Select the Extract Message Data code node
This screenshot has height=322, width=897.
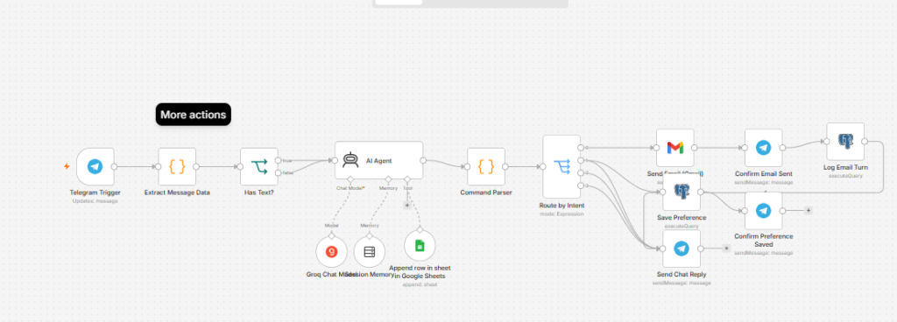[177, 167]
